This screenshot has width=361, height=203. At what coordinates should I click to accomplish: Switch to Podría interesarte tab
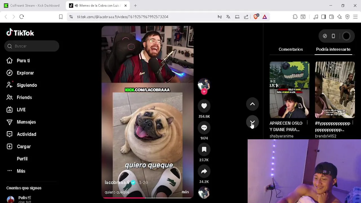pos(333,49)
